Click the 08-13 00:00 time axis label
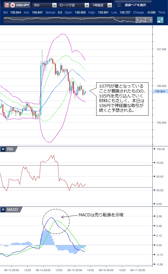168x274 pixels. coord(12,270)
